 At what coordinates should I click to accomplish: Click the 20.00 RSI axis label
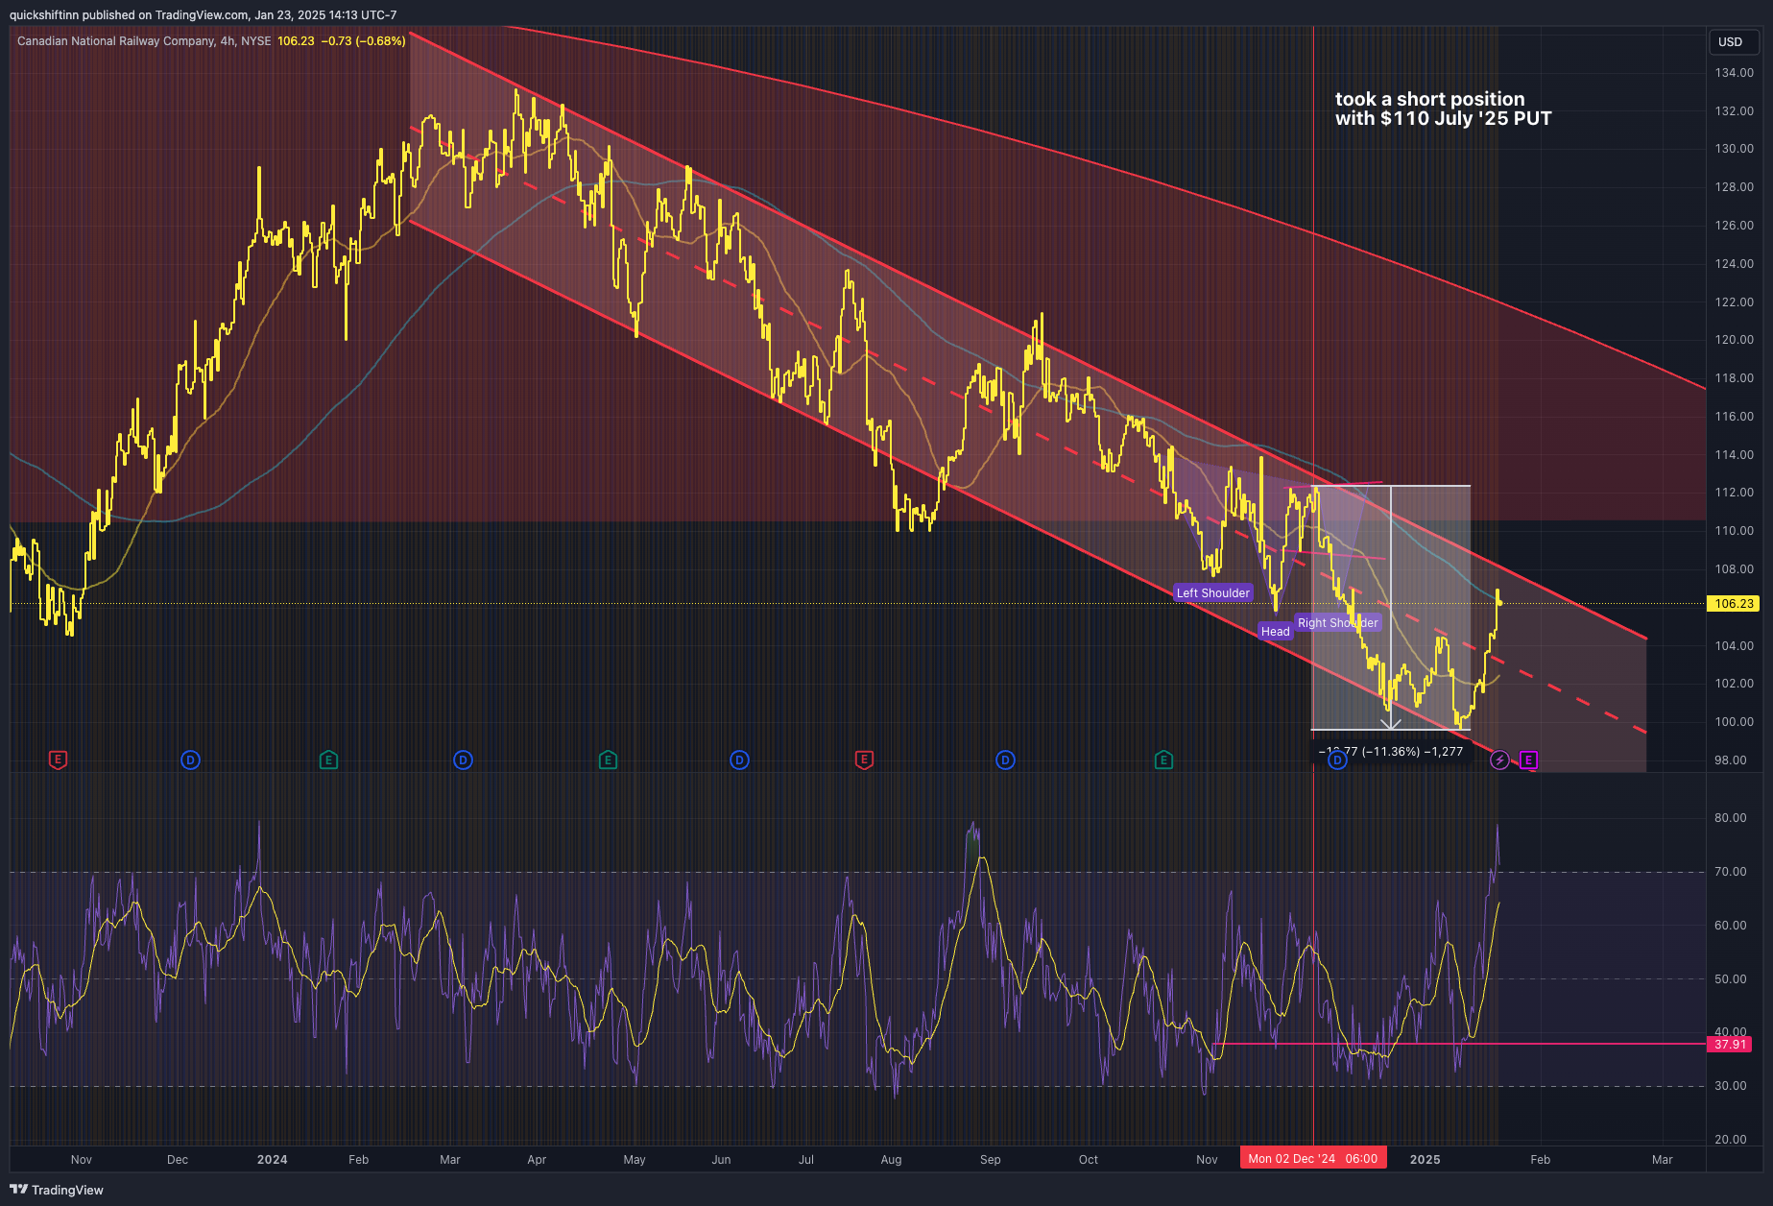(1731, 1140)
